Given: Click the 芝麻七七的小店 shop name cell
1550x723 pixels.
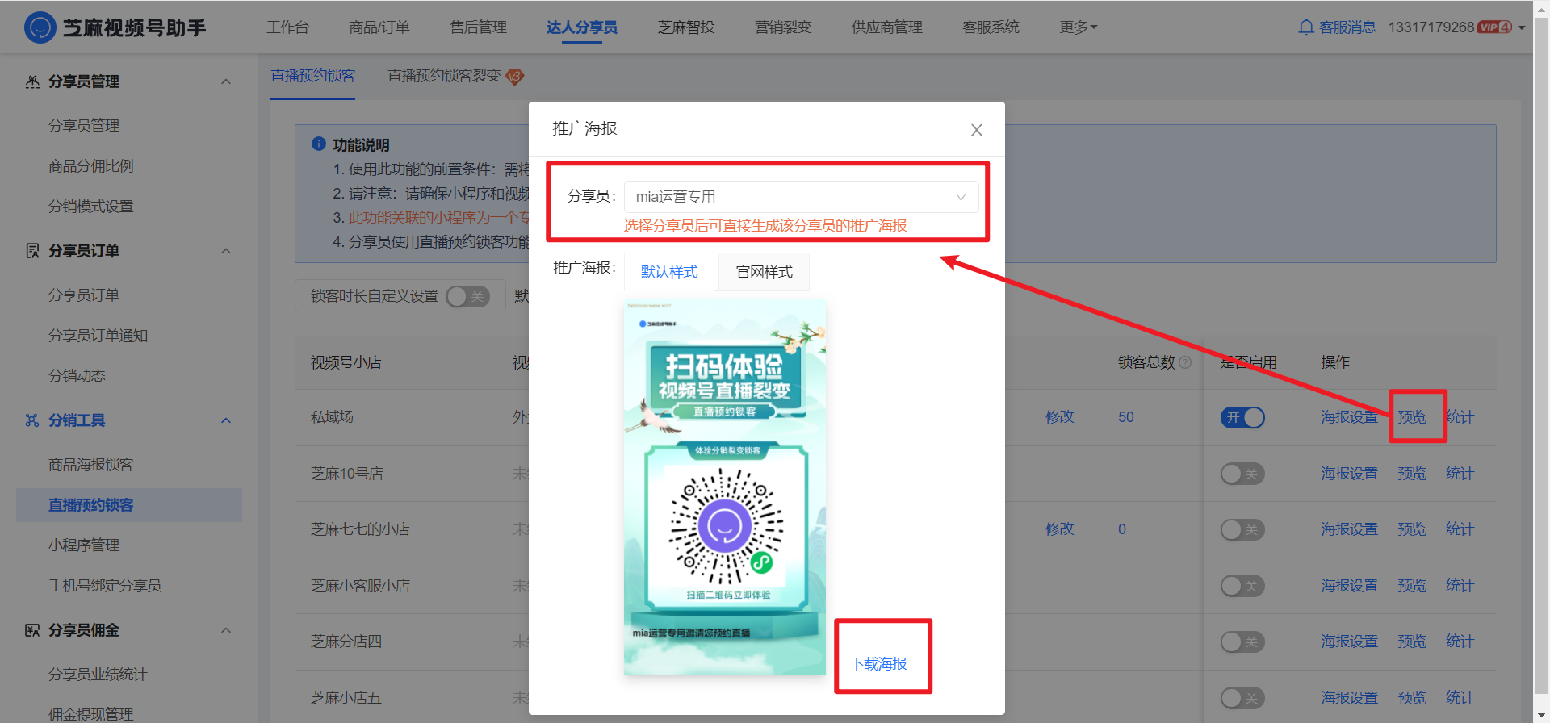Looking at the screenshot, I should point(361,529).
